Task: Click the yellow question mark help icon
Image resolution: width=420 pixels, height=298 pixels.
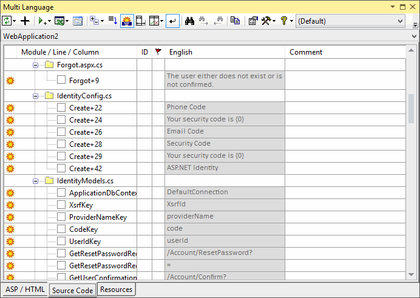Action: [283, 21]
